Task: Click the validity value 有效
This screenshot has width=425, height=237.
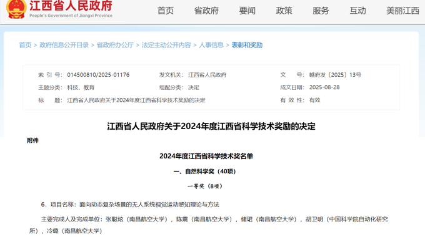Action: pyautogui.click(x=314, y=100)
